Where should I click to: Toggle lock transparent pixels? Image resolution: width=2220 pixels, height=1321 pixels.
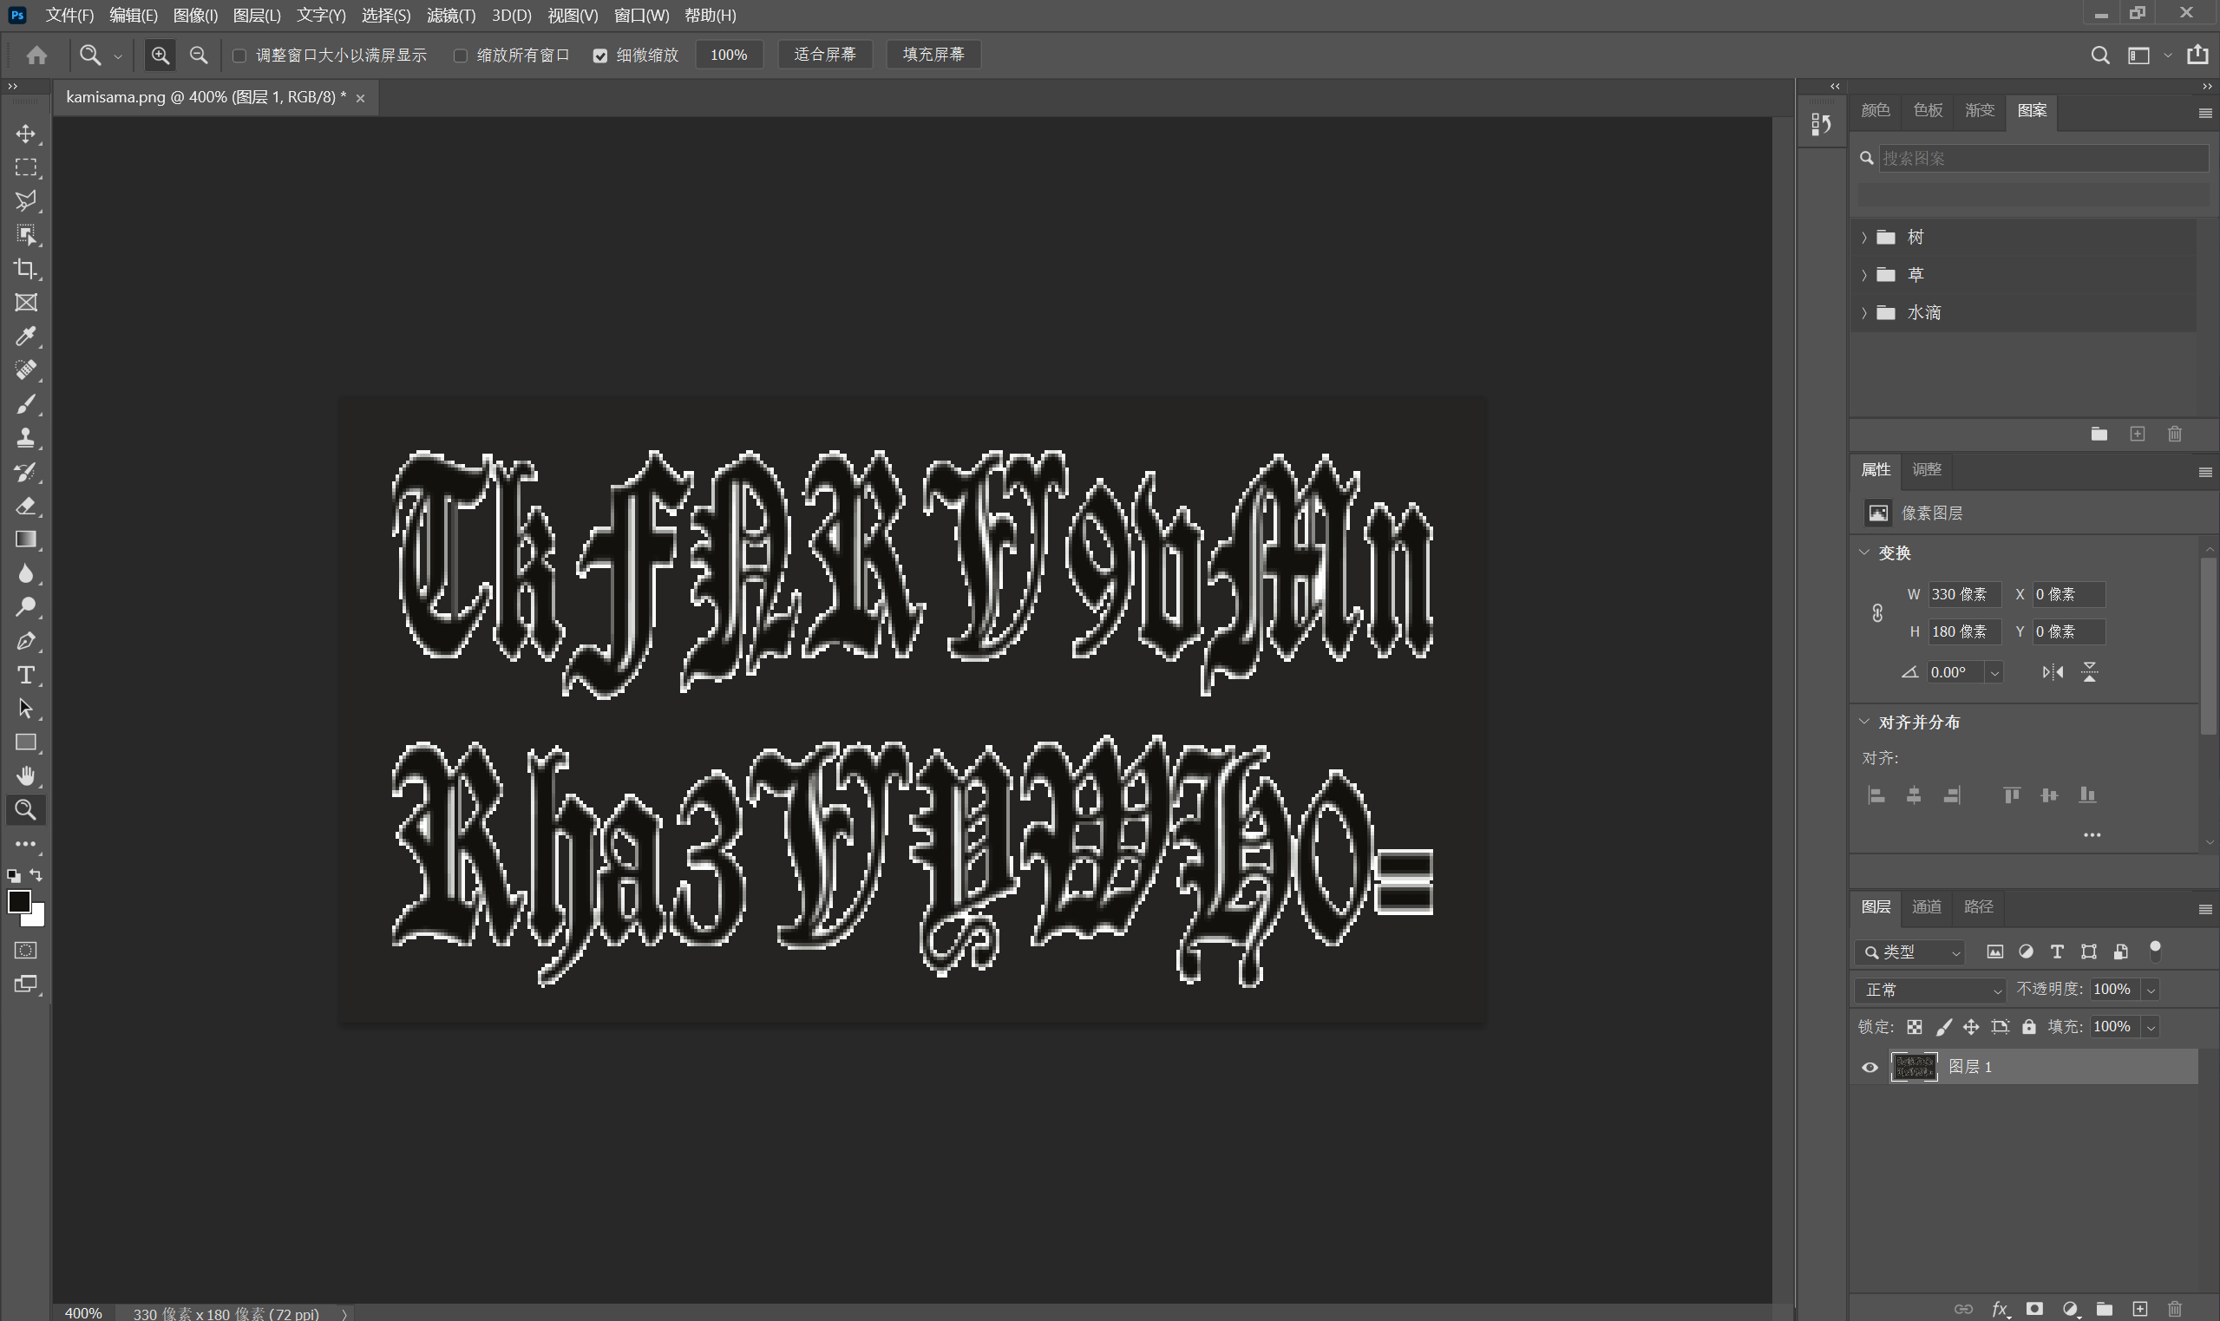tap(1914, 1026)
